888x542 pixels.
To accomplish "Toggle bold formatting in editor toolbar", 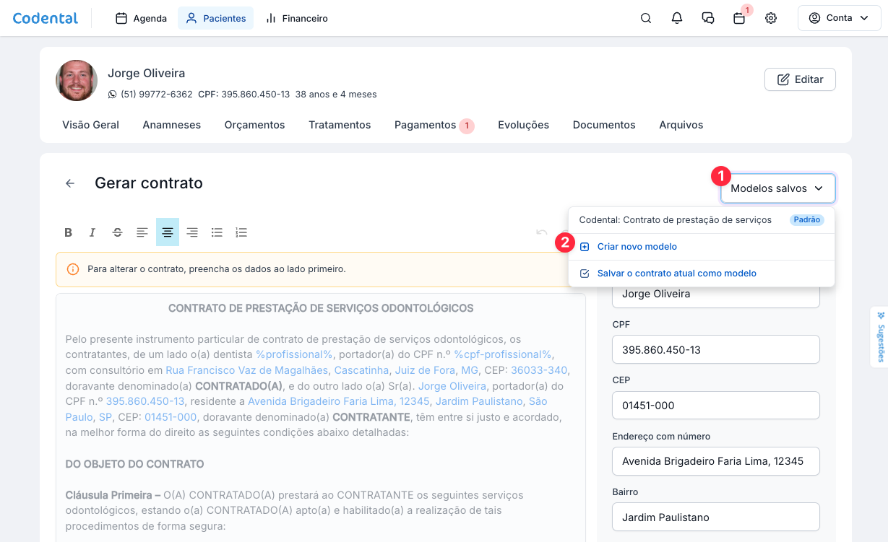I will 69,232.
